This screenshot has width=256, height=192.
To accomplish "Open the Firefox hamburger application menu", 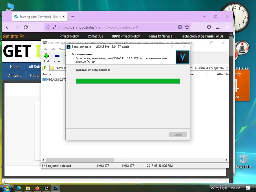I will click(x=227, y=27).
